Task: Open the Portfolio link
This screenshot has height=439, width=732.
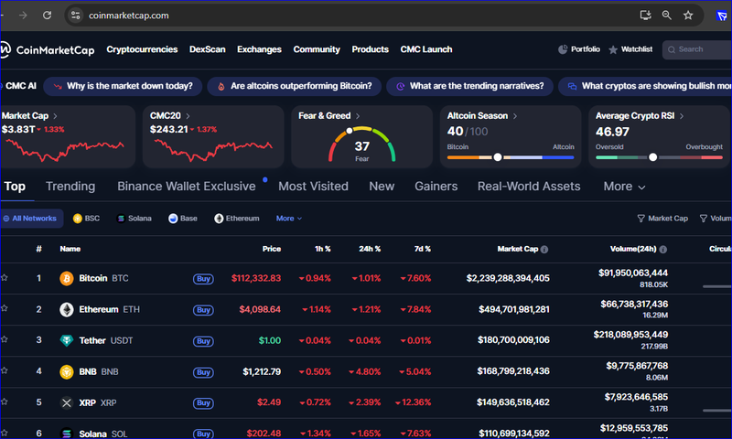Action: [579, 49]
